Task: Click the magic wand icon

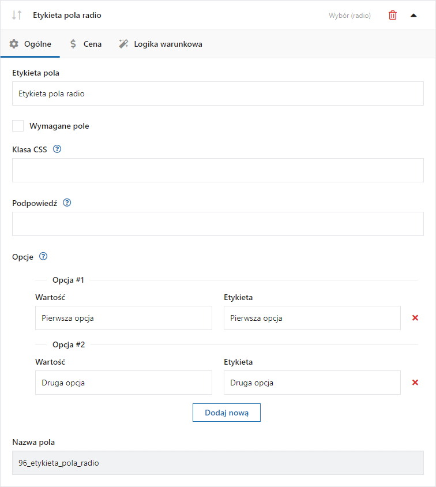Action: point(123,44)
